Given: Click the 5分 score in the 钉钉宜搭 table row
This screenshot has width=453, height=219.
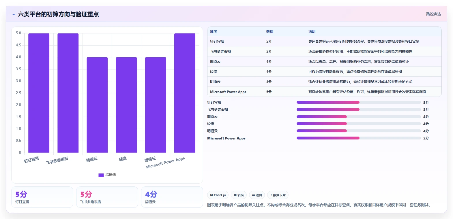Looking at the screenshot, I should coord(269,41).
